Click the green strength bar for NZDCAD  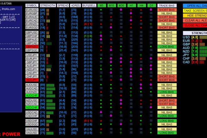pyautogui.click(x=51, y=104)
